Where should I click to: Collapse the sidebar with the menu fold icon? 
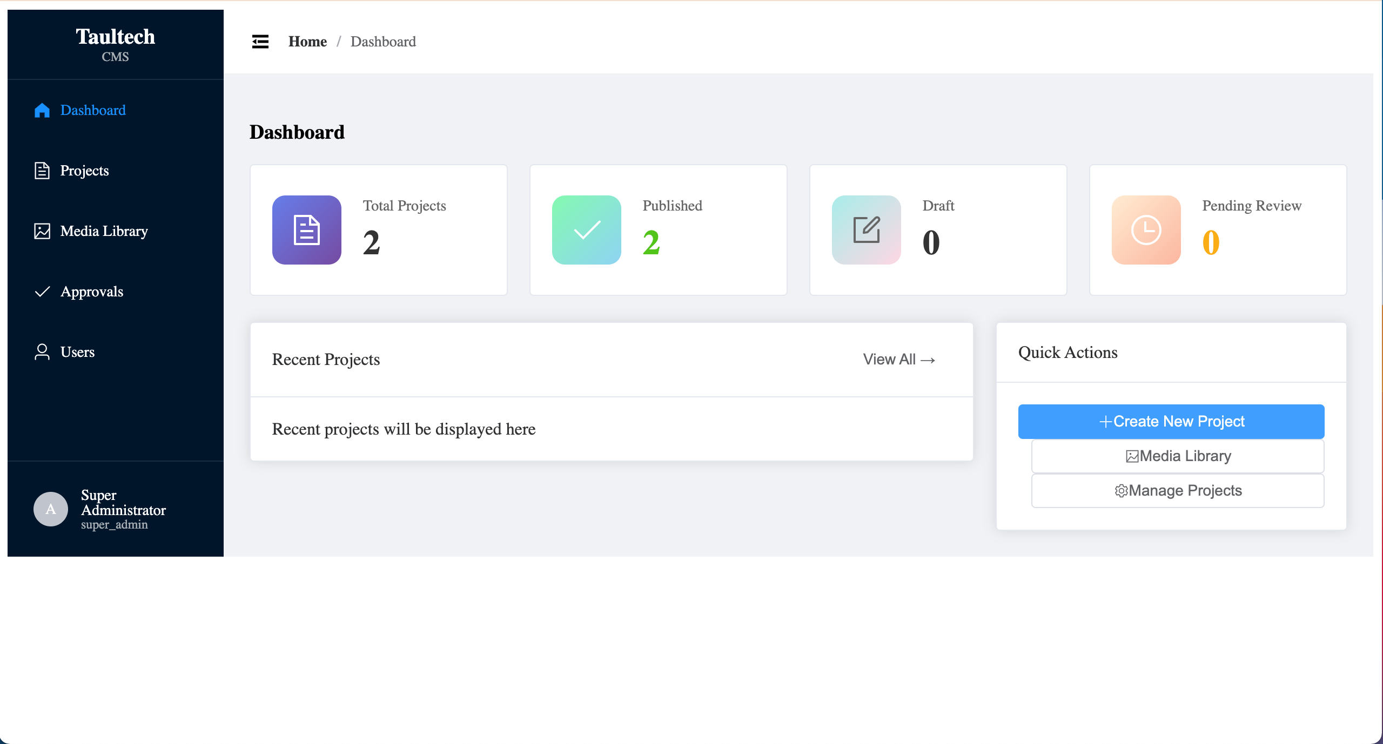[260, 42]
